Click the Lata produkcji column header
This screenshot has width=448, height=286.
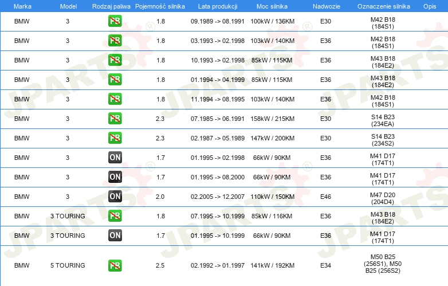[218, 6]
